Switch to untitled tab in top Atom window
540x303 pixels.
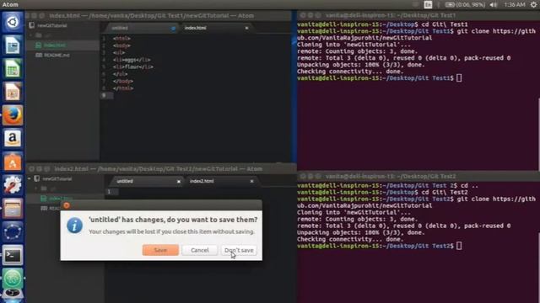click(x=141, y=28)
